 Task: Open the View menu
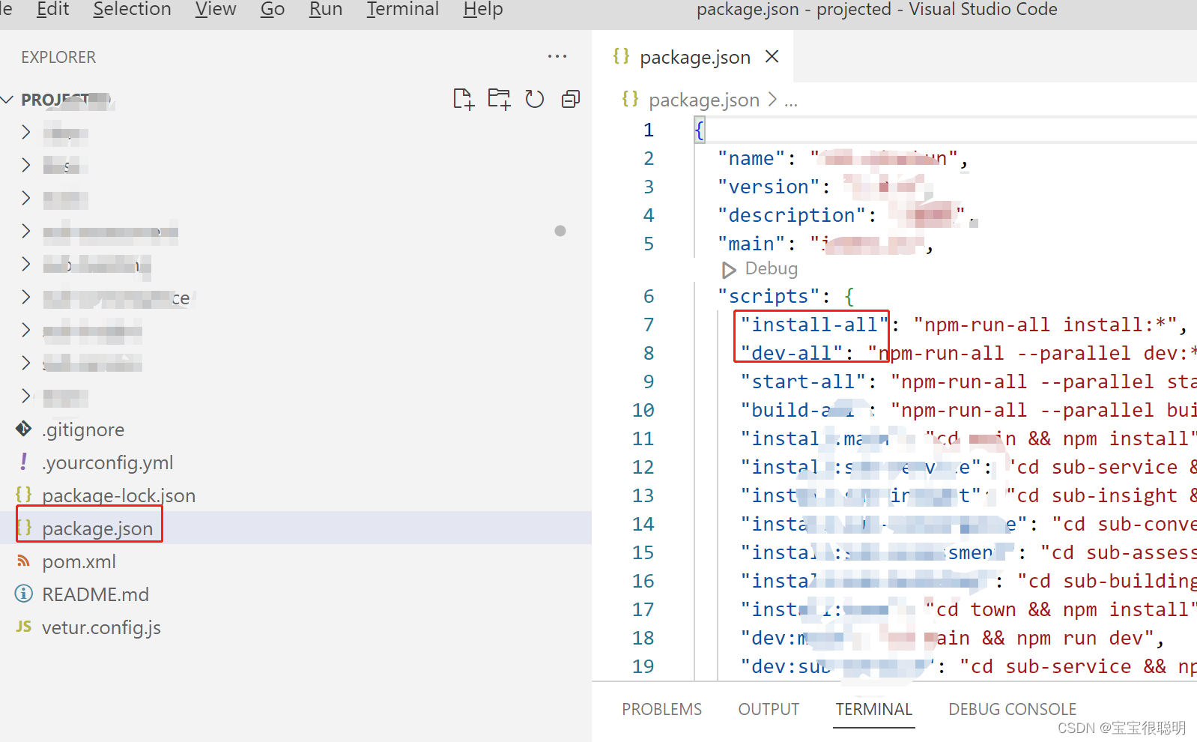coord(216,10)
